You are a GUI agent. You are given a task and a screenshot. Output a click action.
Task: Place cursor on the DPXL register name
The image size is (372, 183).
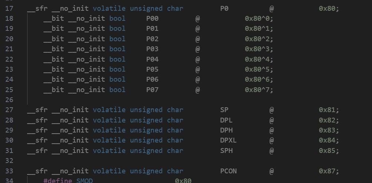pos(228,140)
